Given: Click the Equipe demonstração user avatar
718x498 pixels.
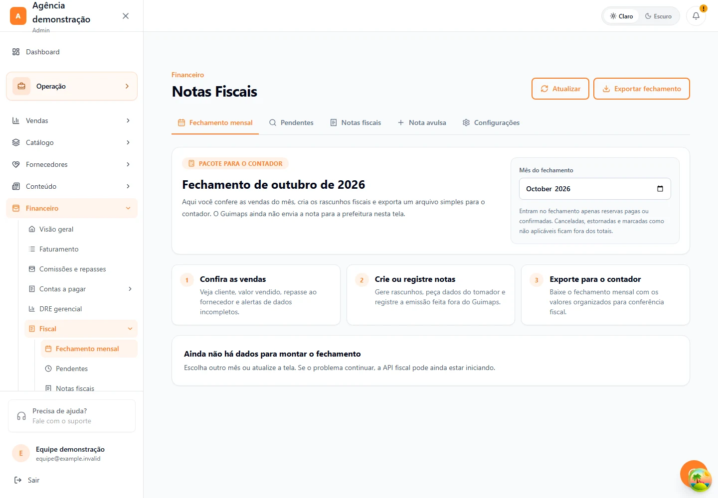Looking at the screenshot, I should tap(21, 453).
